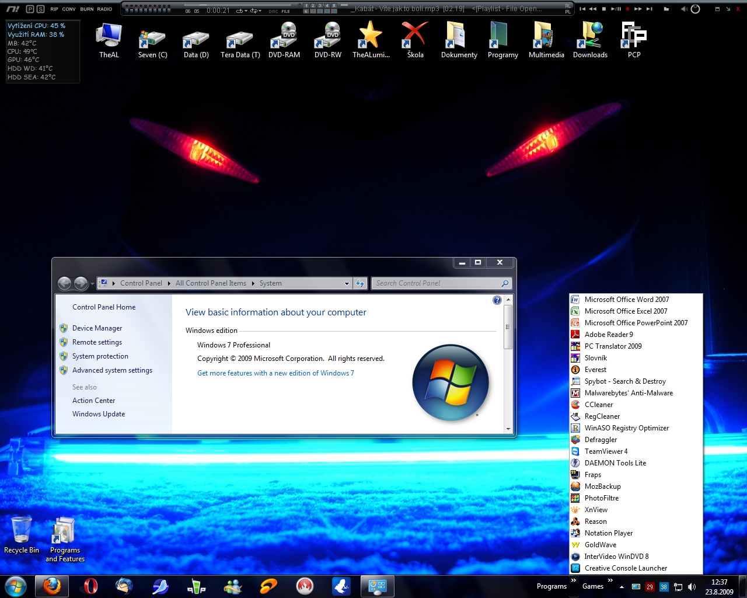Open the Škola folder shortcut
747x598 pixels.
[x=415, y=40]
